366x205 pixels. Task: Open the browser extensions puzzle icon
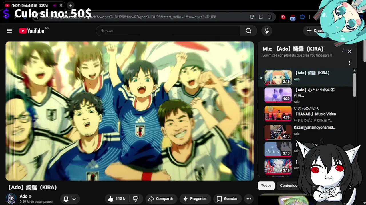coord(303,17)
